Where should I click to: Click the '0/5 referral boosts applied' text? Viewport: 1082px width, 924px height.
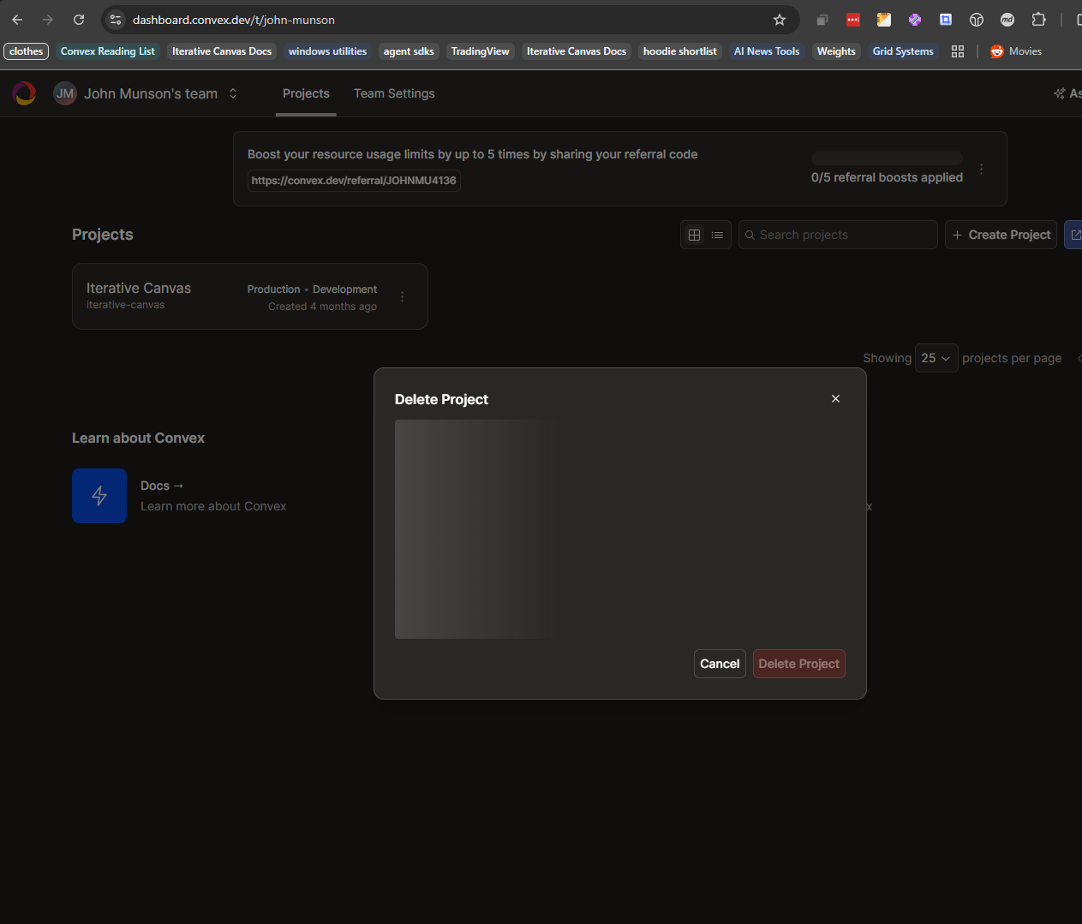[887, 177]
